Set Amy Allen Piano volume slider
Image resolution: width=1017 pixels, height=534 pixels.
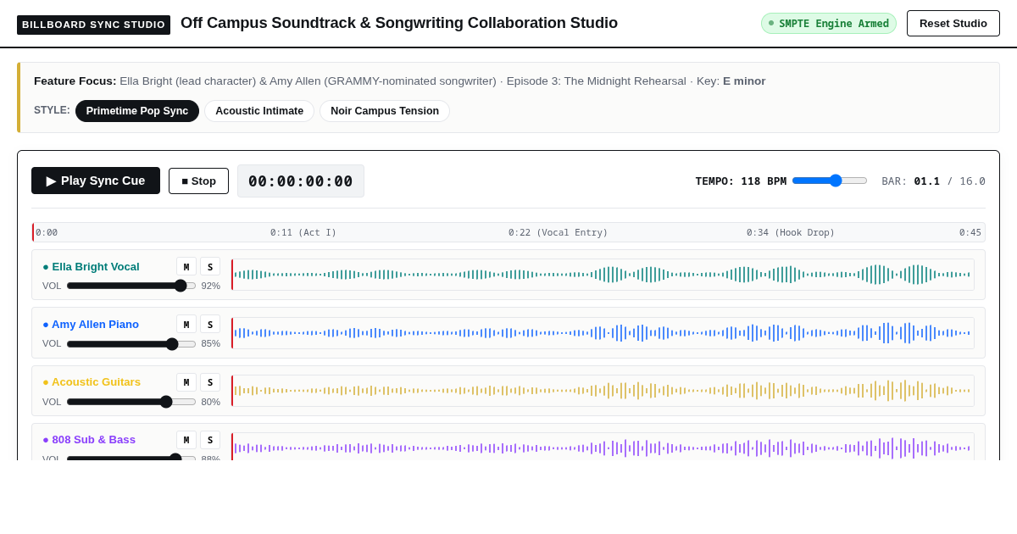[x=131, y=344]
